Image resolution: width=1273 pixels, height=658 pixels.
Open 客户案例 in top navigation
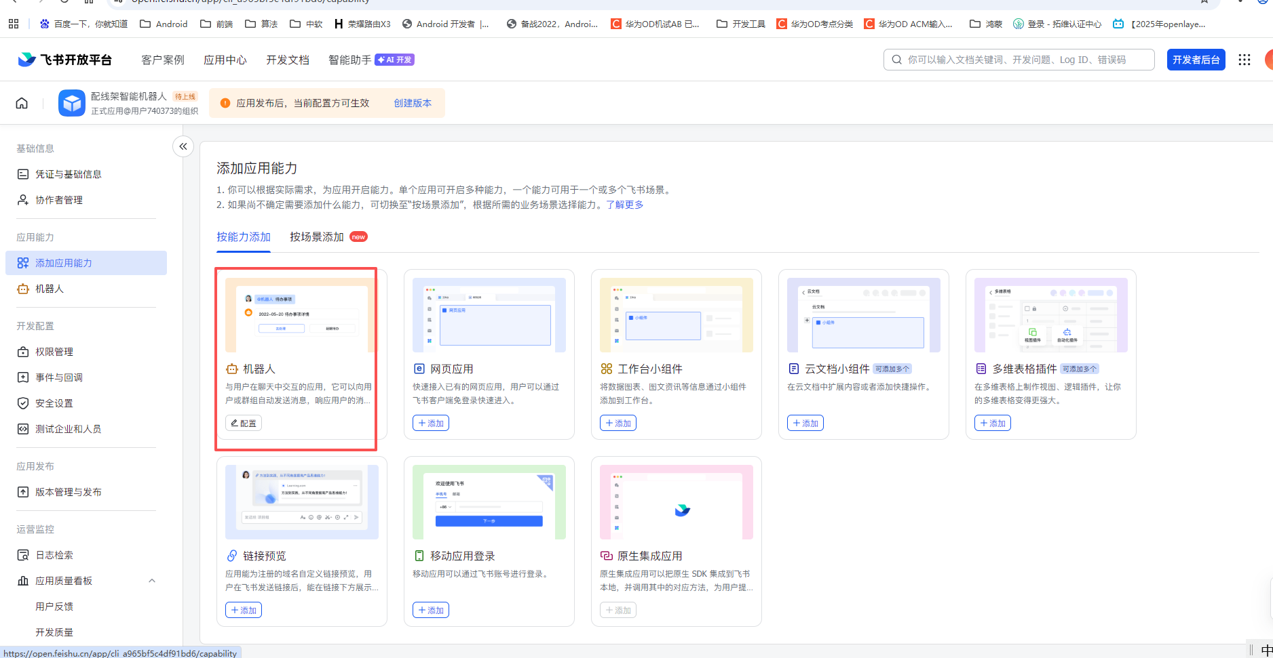163,60
